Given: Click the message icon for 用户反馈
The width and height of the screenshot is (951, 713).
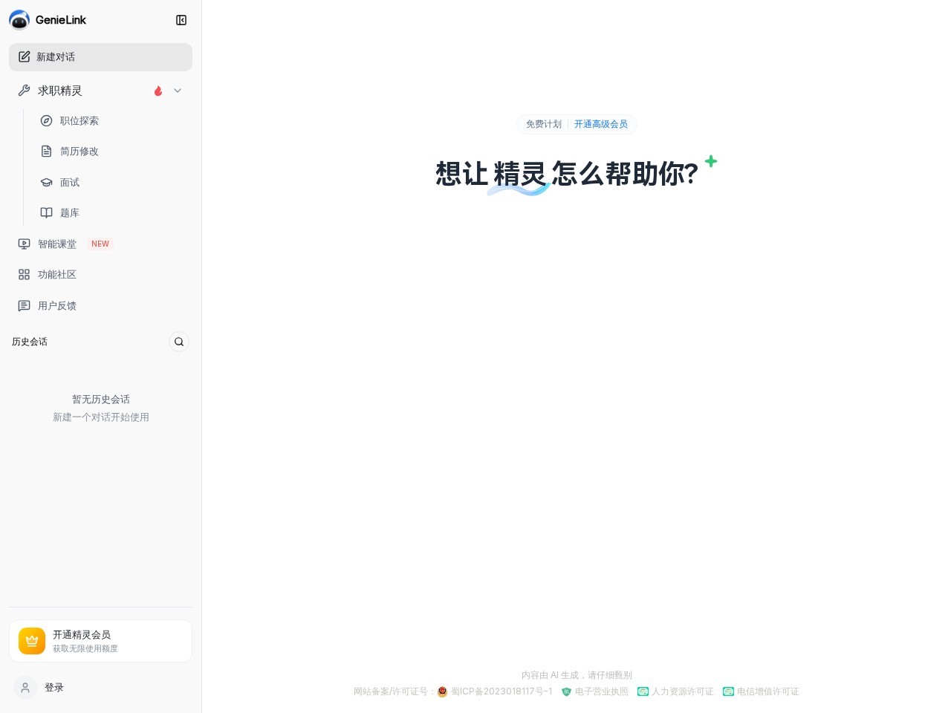Looking at the screenshot, I should (24, 306).
